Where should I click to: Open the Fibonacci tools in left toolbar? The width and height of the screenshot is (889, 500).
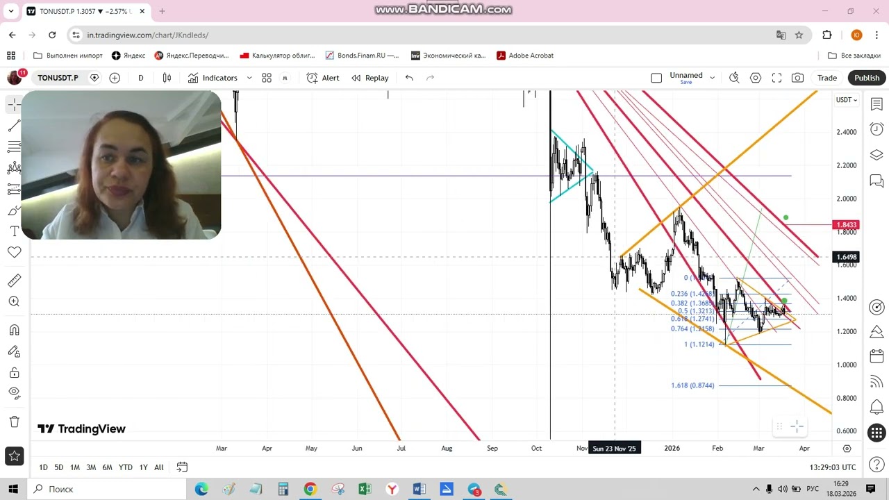coord(14,147)
